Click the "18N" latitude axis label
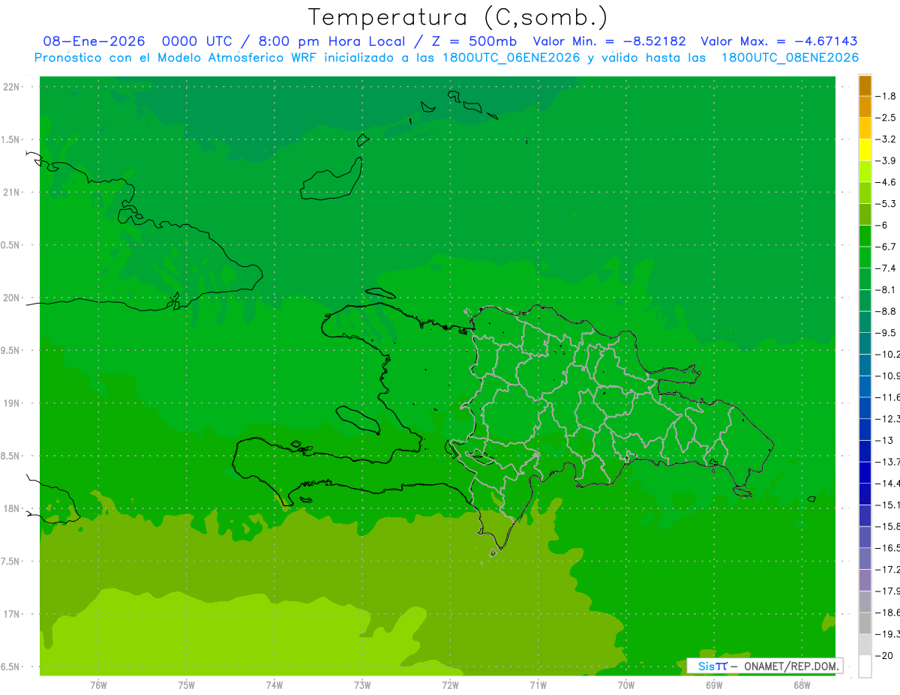The height and width of the screenshot is (695, 900). point(13,508)
